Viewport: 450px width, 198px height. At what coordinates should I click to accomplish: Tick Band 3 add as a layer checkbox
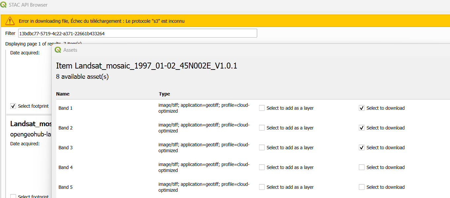coord(262,148)
